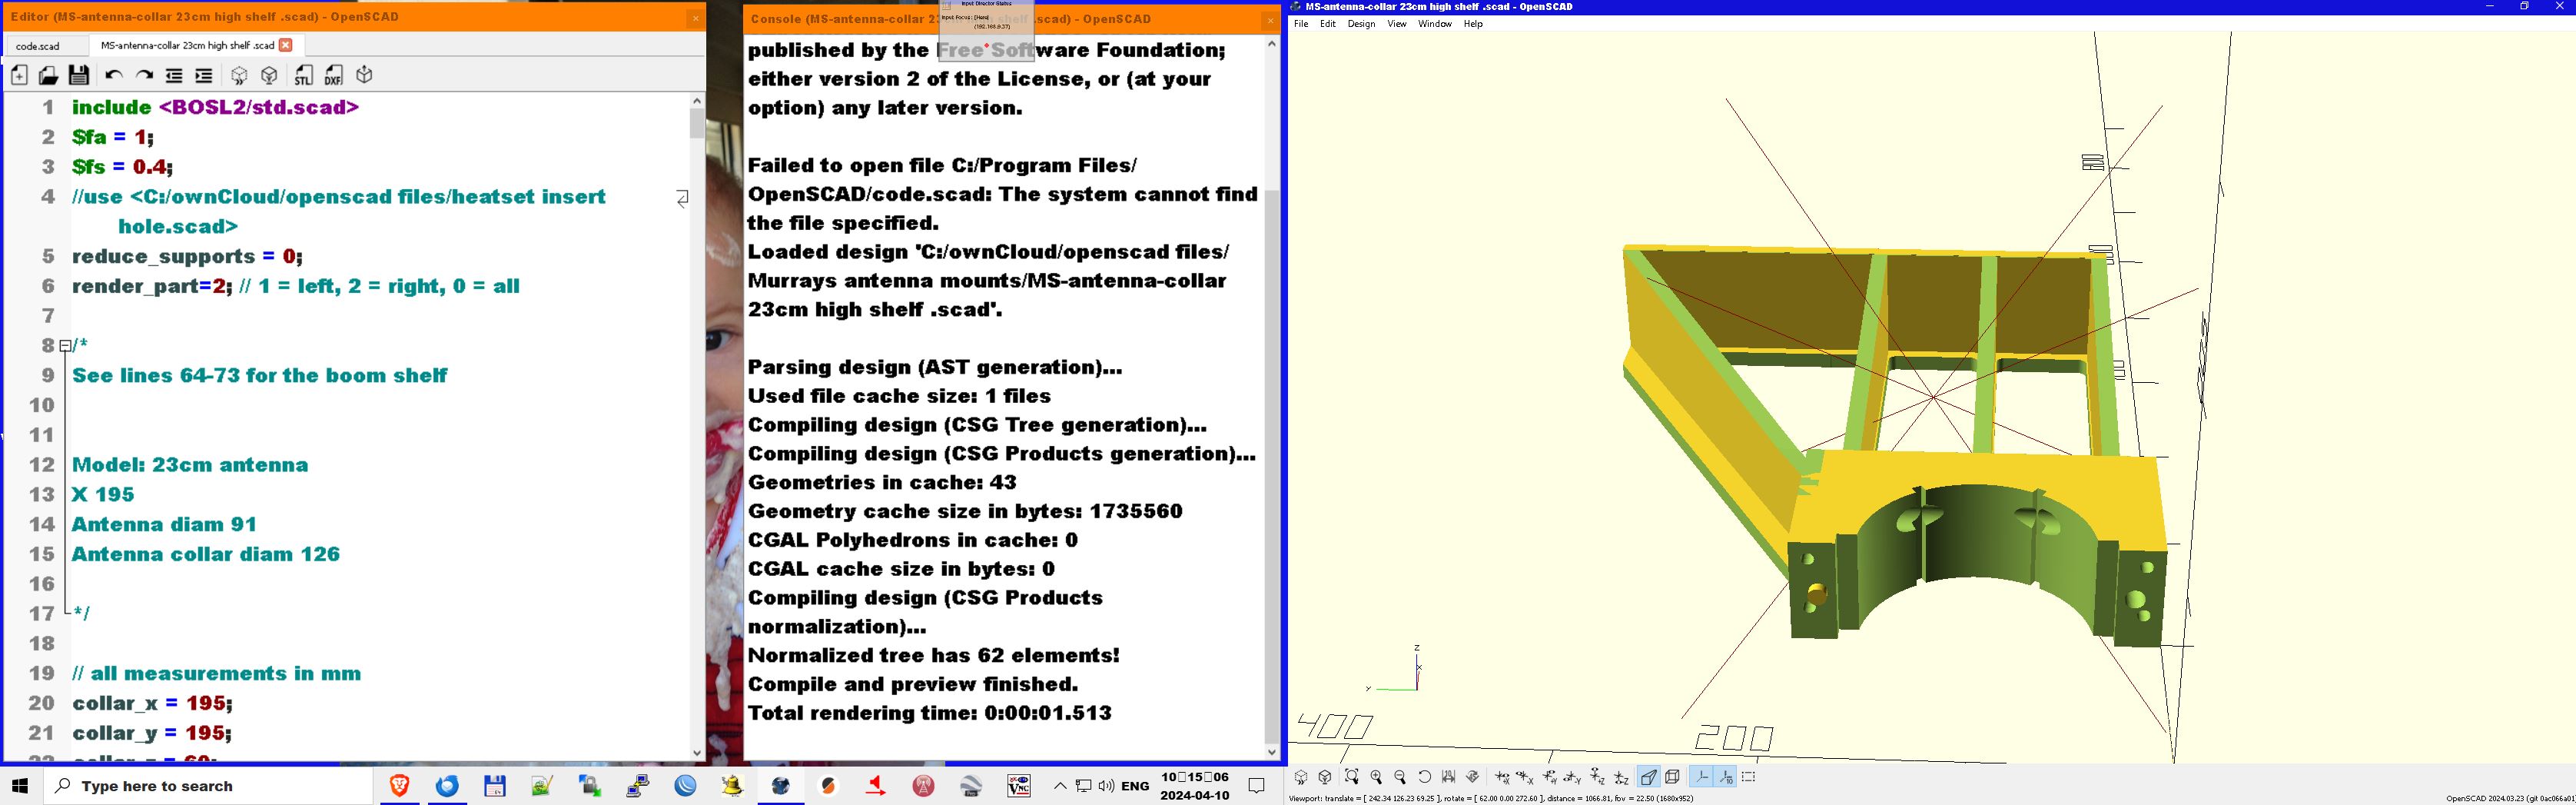Click the Export as DXF icon

(x=333, y=76)
